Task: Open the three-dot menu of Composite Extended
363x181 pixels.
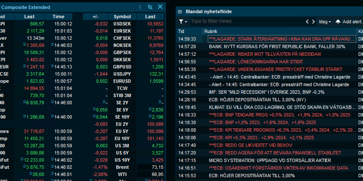Action: point(140,7)
